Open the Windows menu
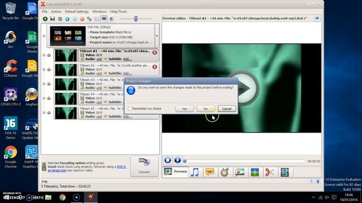Image resolution: width=362 pixels, height=203 pixels. coord(100,11)
